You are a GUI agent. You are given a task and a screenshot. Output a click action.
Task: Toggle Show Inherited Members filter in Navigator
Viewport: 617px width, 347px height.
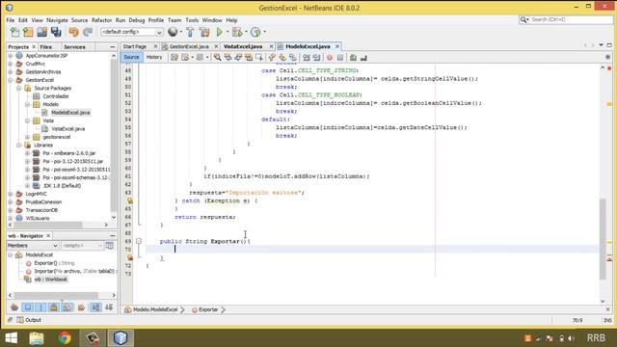(x=14, y=307)
